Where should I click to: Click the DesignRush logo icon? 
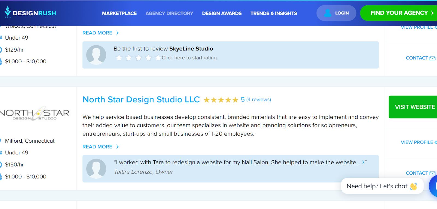tap(8, 12)
